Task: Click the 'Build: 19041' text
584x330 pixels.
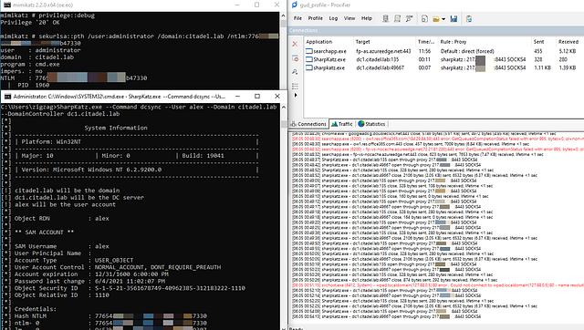Action: coord(203,156)
